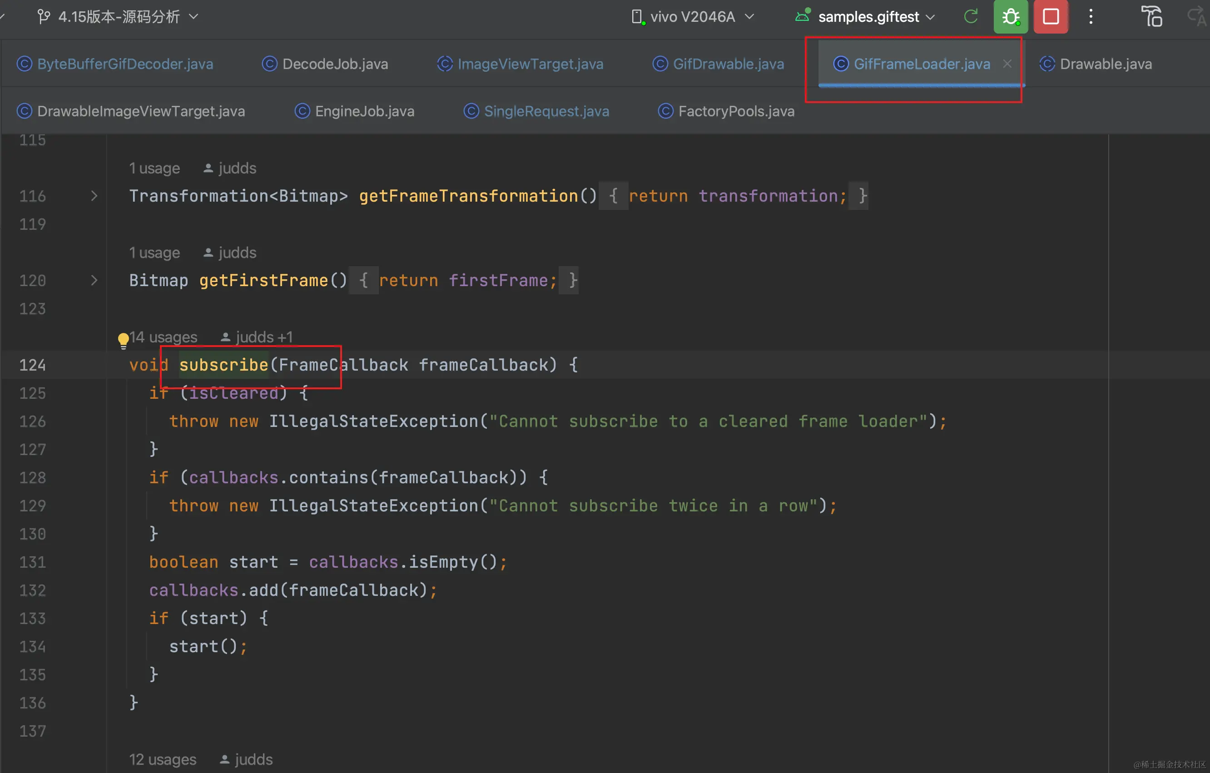Click the 14 usages hint

click(x=164, y=337)
